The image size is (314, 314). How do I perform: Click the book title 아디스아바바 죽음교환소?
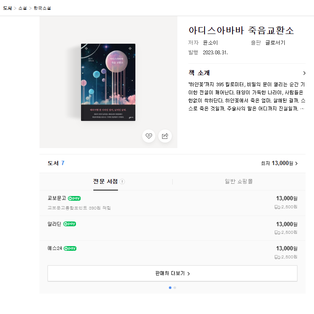(x=241, y=31)
